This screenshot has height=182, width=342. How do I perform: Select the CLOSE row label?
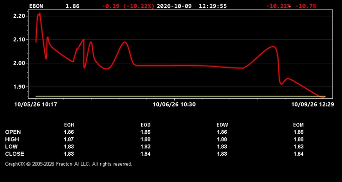(x=15, y=154)
